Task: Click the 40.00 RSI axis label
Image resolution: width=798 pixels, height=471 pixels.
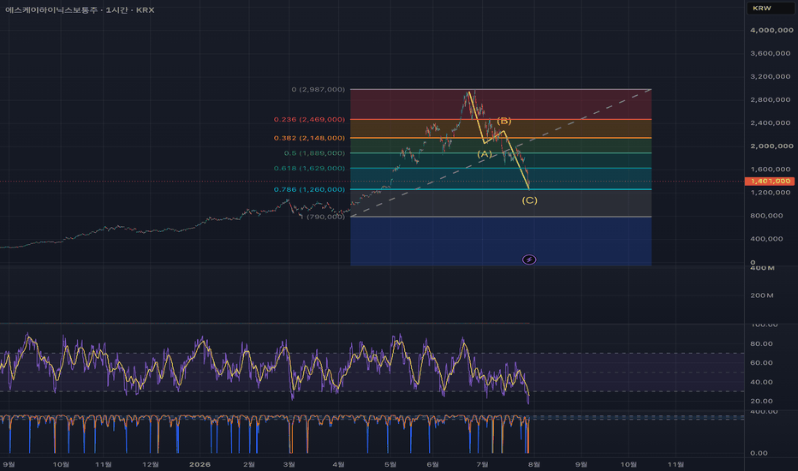Action: pos(761,382)
